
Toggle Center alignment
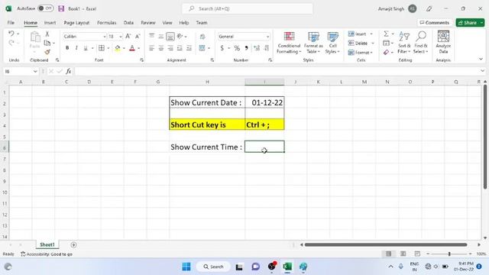161,48
